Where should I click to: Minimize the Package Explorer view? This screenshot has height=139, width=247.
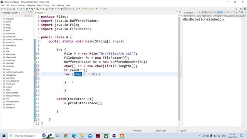click(28, 12)
